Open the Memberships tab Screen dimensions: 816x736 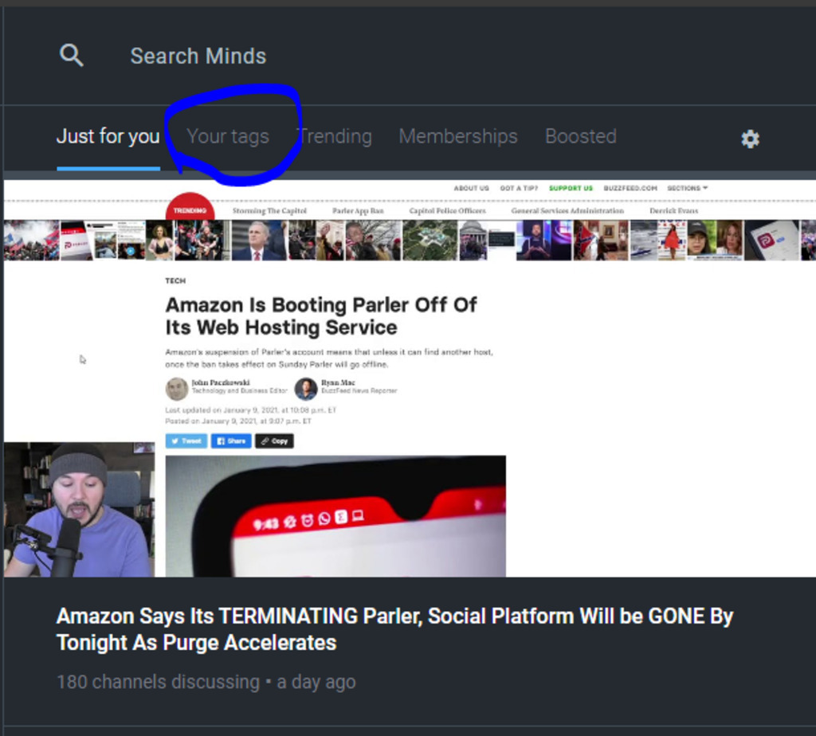pyautogui.click(x=458, y=136)
